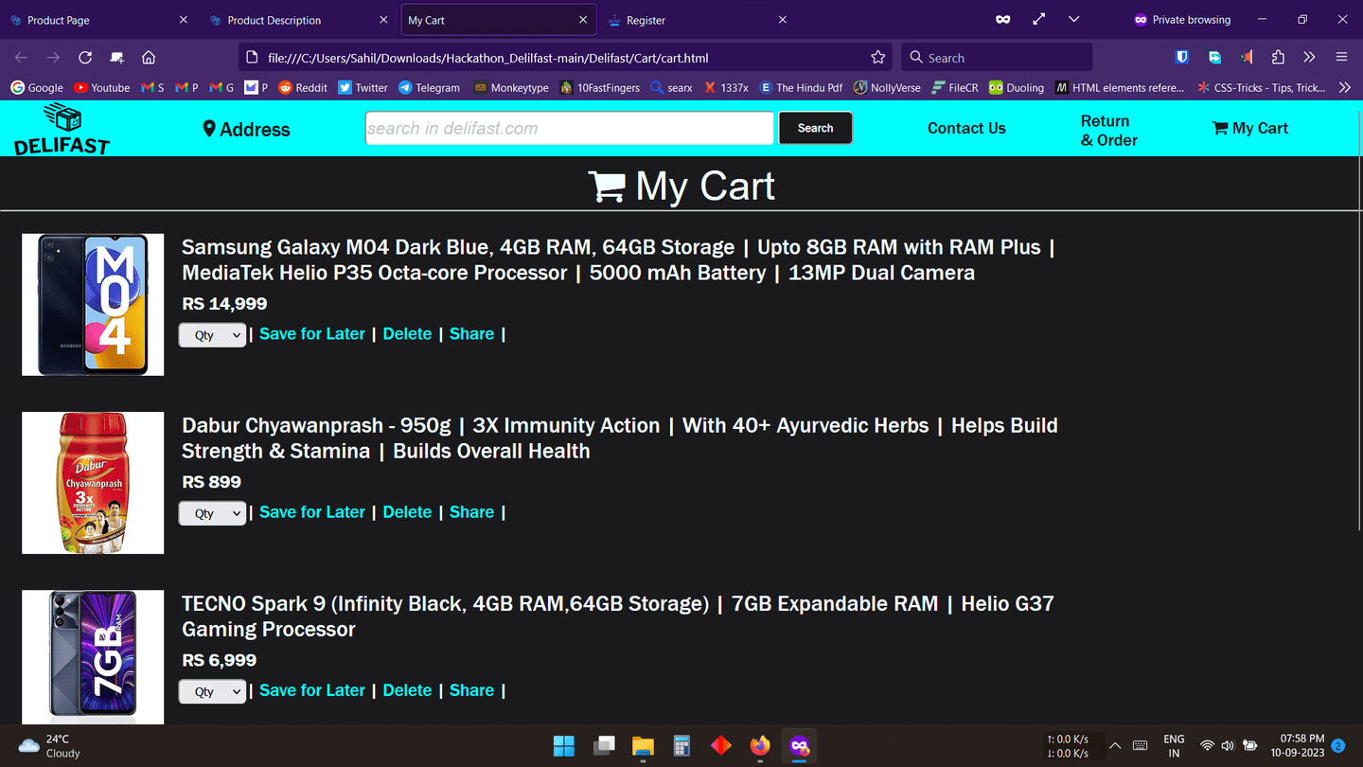
Task: Delete Samsung Galaxy M04 from cart
Action: coord(407,333)
